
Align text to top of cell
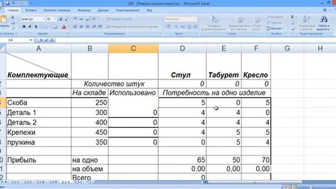(76, 19)
